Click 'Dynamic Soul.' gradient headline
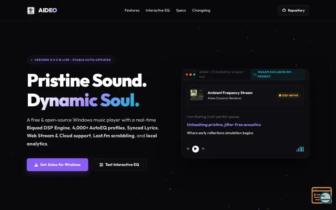Viewport: 336px width, 210px height. click(x=83, y=100)
